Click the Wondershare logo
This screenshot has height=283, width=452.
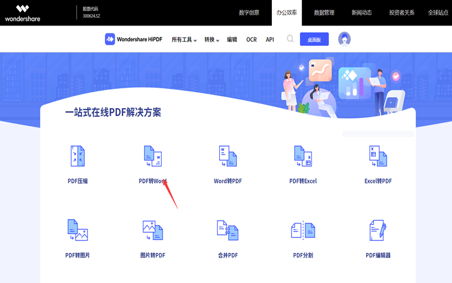pyautogui.click(x=23, y=13)
